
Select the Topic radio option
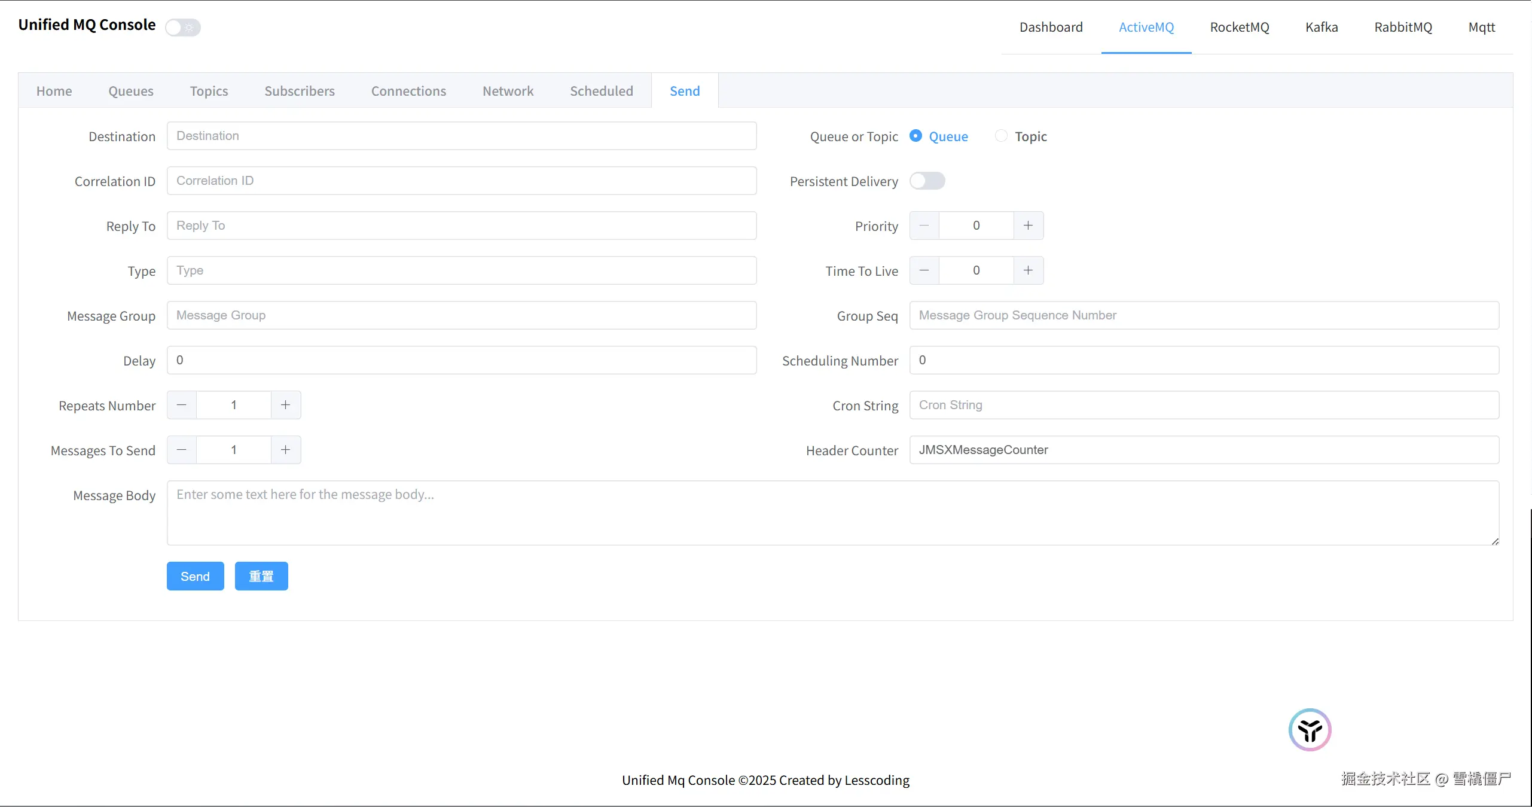pos(1002,136)
